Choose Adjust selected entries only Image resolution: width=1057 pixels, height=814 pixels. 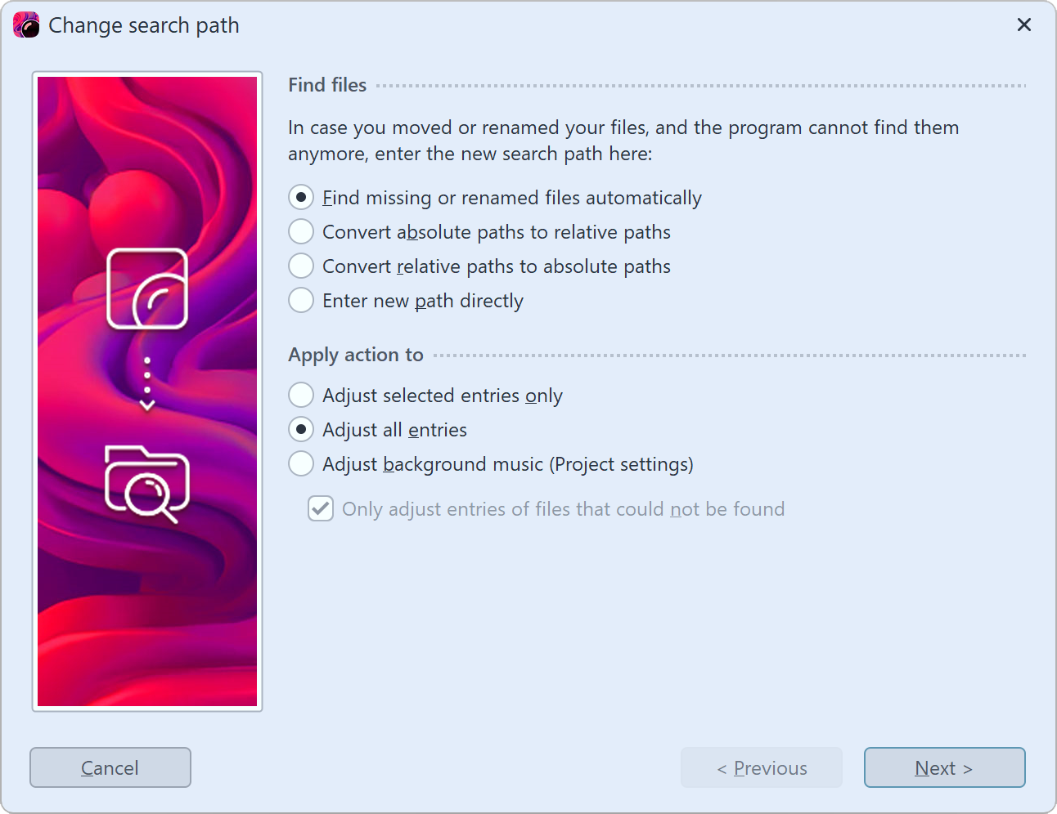point(301,396)
